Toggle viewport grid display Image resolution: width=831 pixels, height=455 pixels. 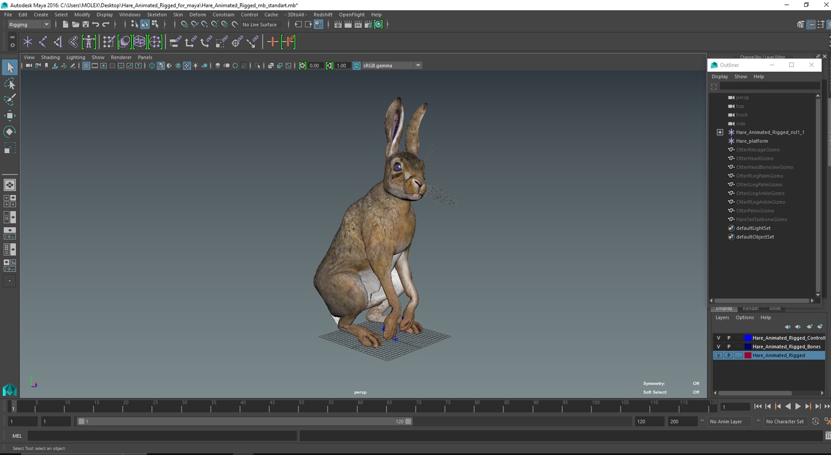tap(86, 66)
